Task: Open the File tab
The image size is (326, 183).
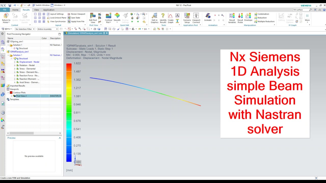Action: click(5, 10)
